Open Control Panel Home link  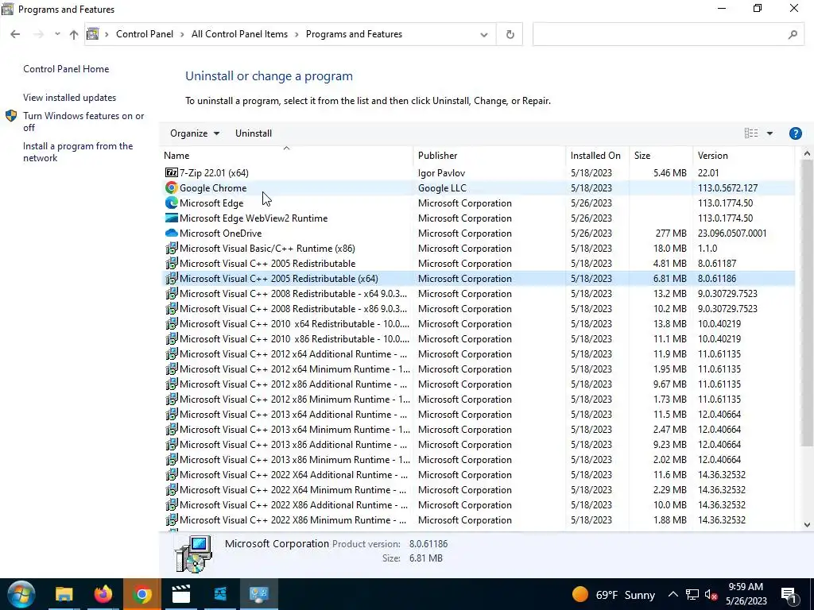tap(66, 69)
